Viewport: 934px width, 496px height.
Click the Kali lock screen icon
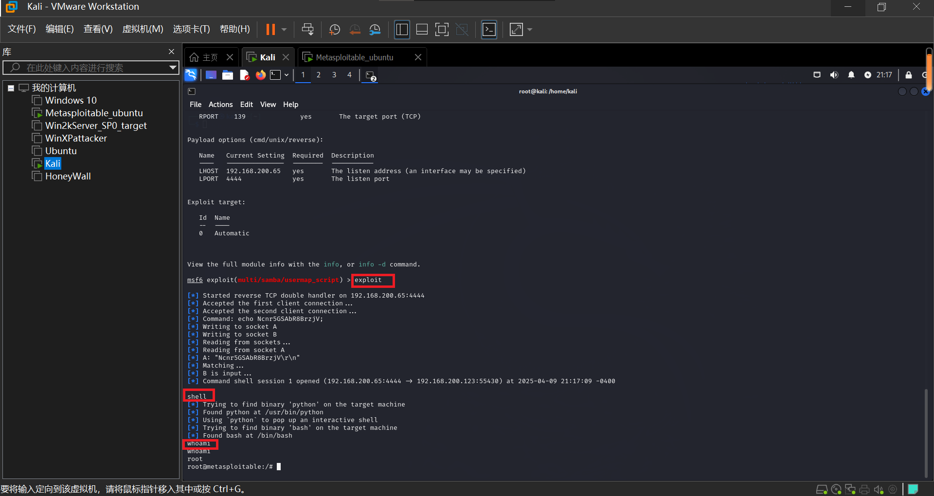coord(908,75)
